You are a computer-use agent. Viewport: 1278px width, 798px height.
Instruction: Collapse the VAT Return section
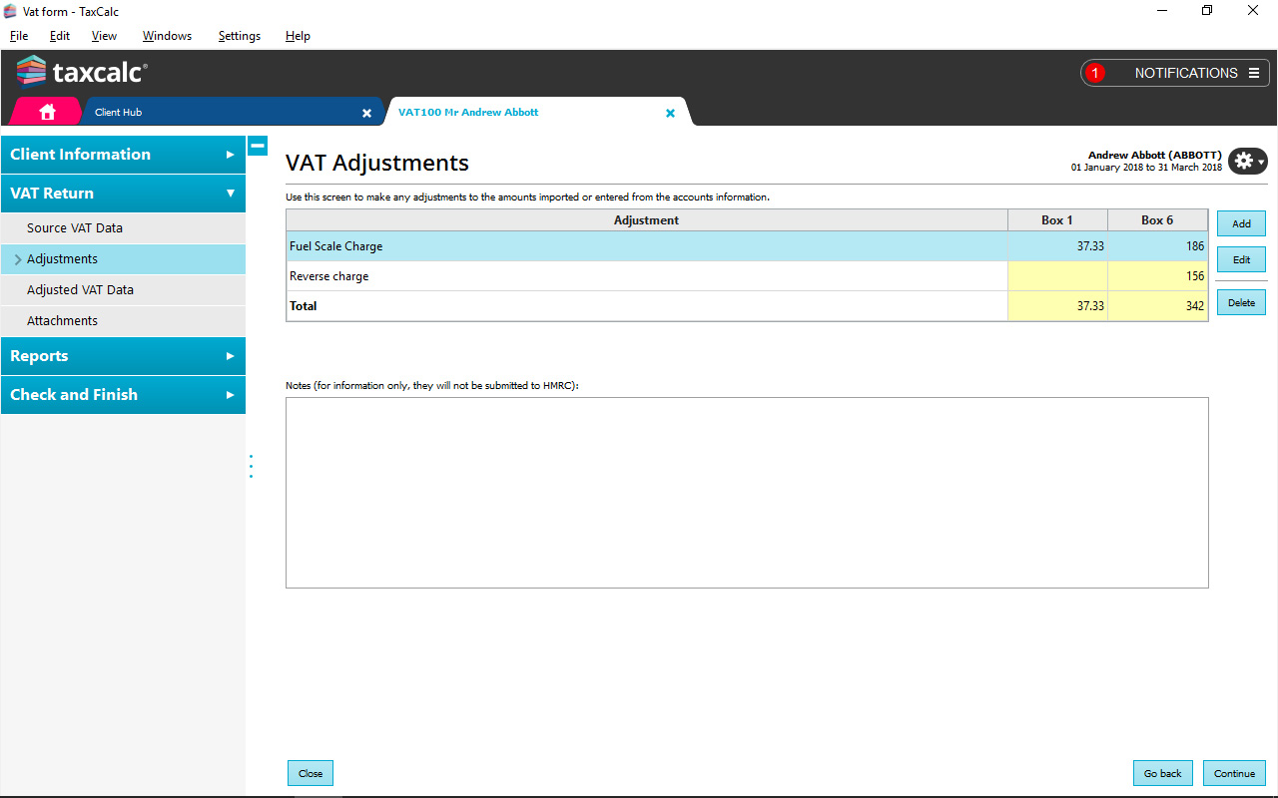(123, 194)
